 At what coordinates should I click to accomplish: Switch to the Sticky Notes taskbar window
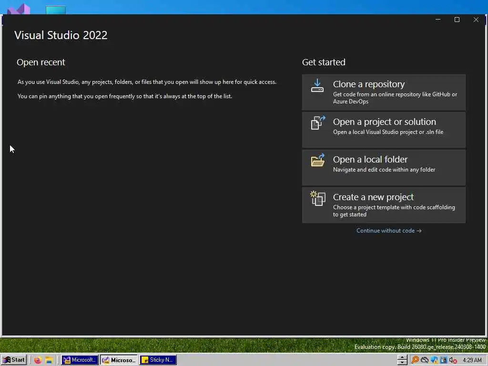click(x=158, y=360)
